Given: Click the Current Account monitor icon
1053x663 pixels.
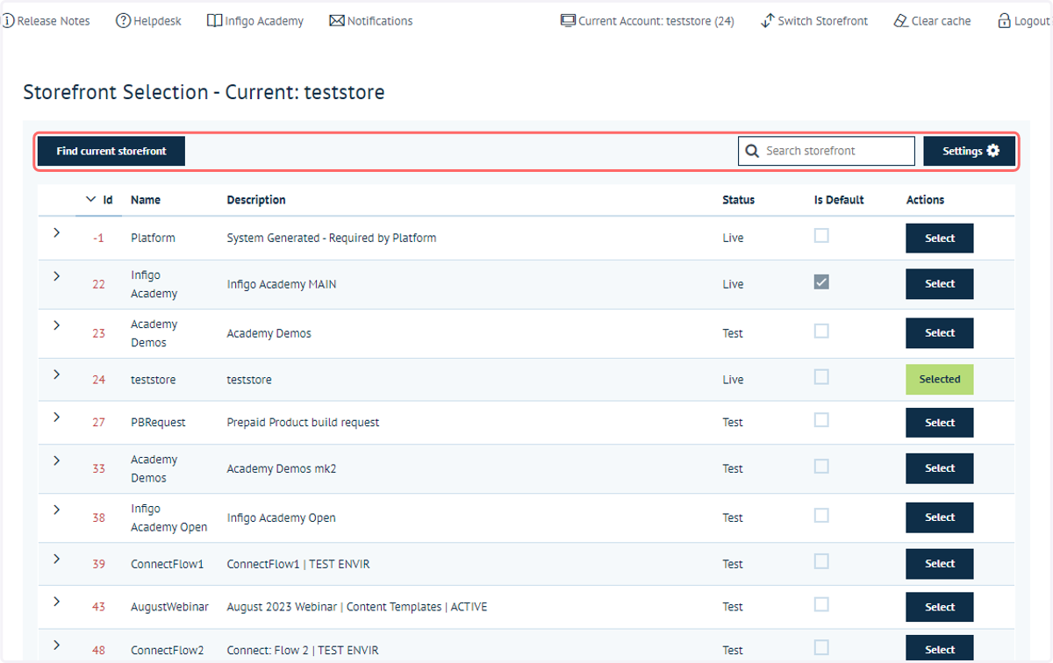Looking at the screenshot, I should [569, 20].
